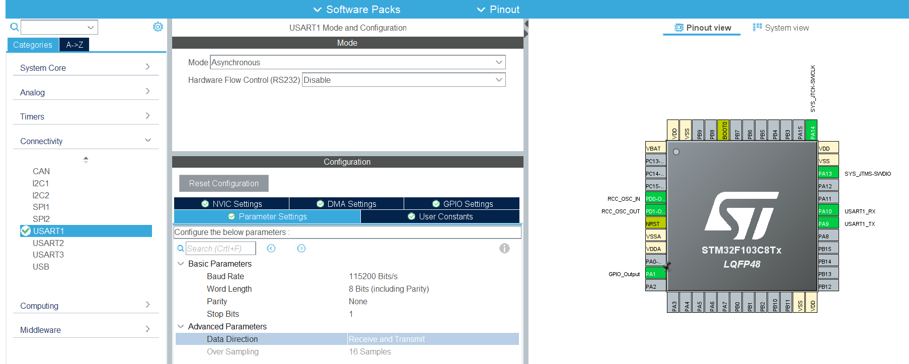Image resolution: width=909 pixels, height=364 pixels.
Task: Select the PA1 GPIO_Output pin
Action: coord(655,274)
